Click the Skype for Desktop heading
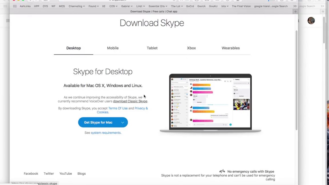329x185 pixels. pyautogui.click(x=103, y=71)
